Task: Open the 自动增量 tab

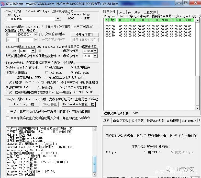Action: tap(173, 121)
